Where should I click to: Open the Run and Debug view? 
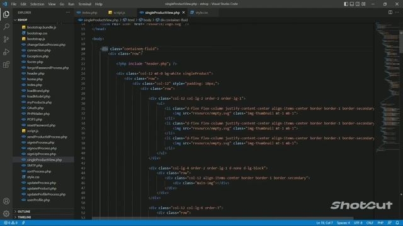click(x=6, y=51)
